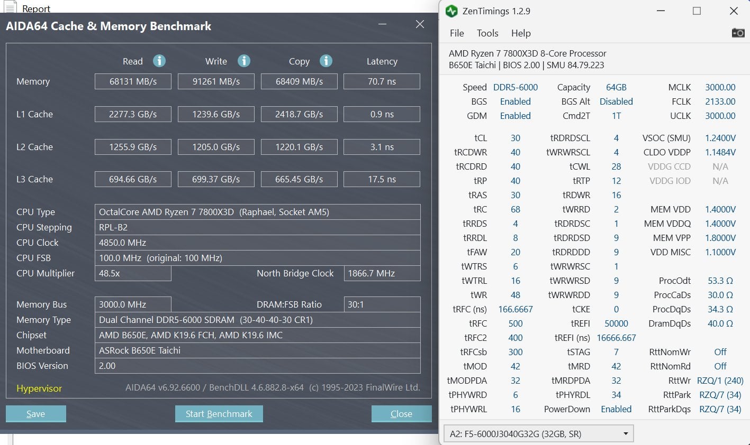Click the CPU Multiplier field 48.5x

point(133,273)
